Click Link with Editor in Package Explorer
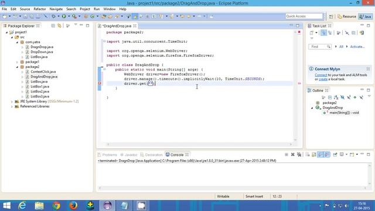 point(59,26)
